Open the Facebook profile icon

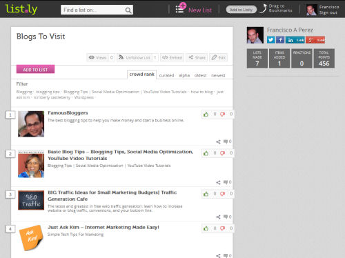[280, 40]
